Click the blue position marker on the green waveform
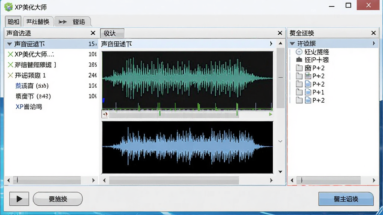This screenshot has height=215, width=383. (104, 100)
